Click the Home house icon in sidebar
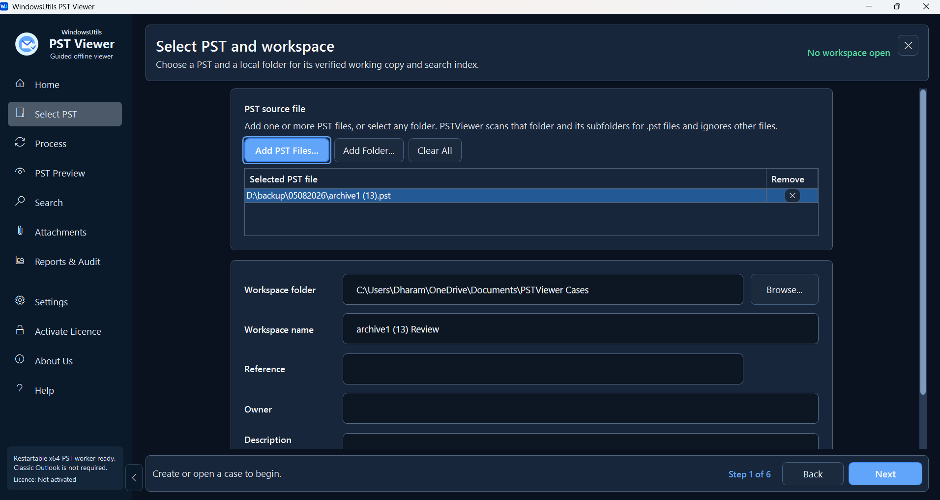 click(x=20, y=84)
